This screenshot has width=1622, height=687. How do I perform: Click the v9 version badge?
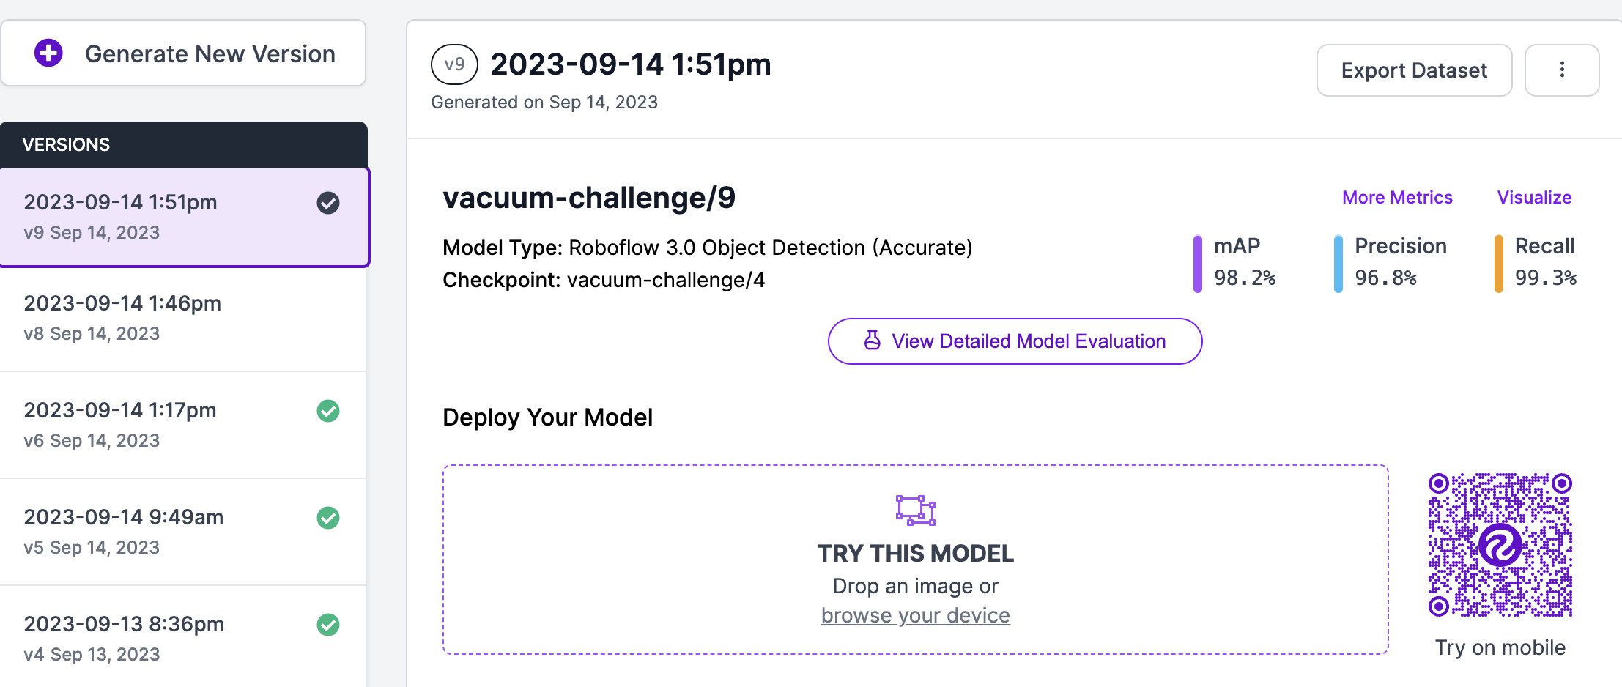[454, 64]
